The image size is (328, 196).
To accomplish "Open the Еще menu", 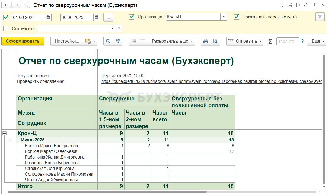I will point(317,41).
